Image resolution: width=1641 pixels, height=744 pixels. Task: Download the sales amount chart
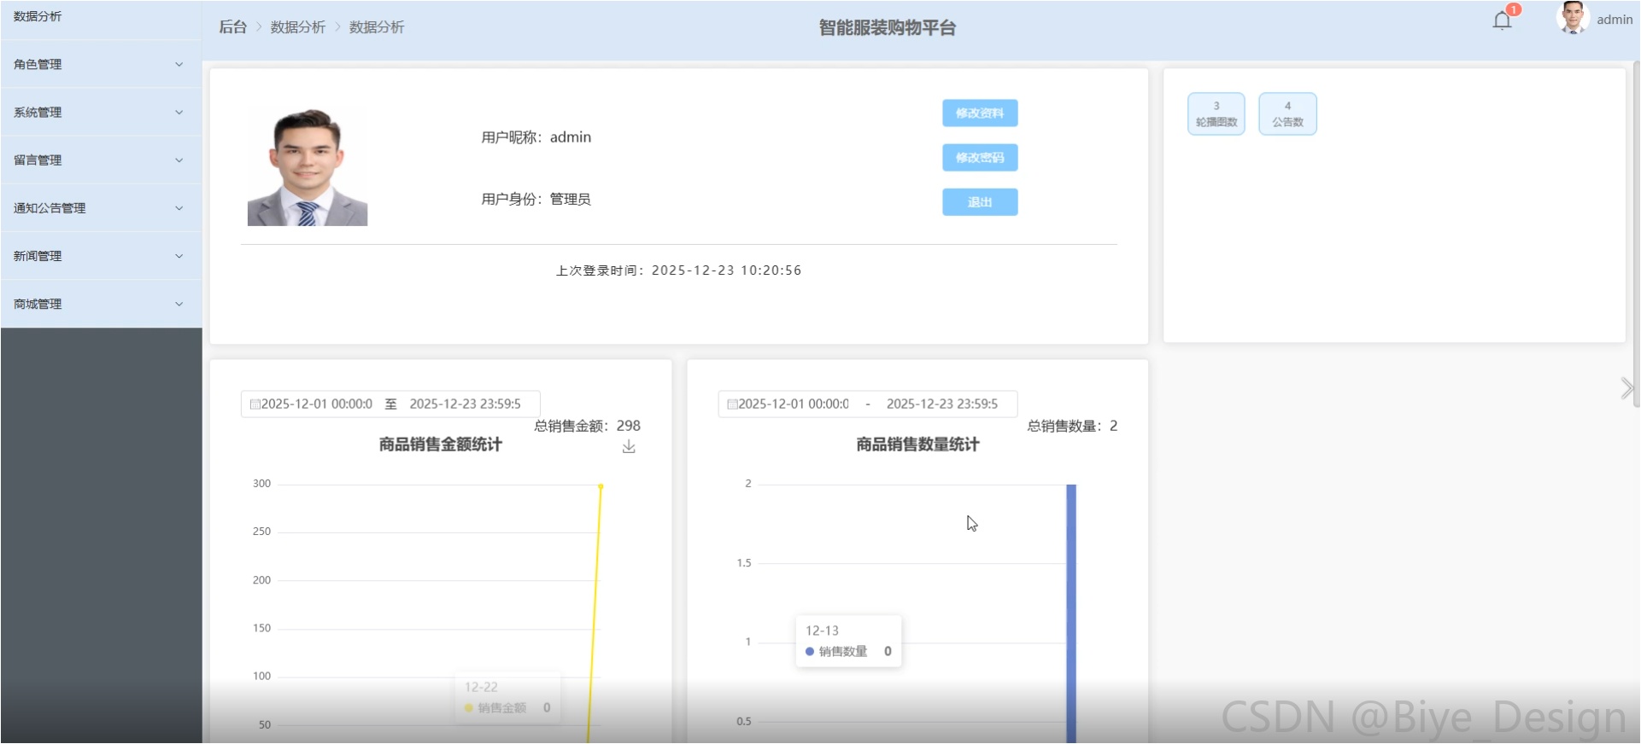click(629, 446)
